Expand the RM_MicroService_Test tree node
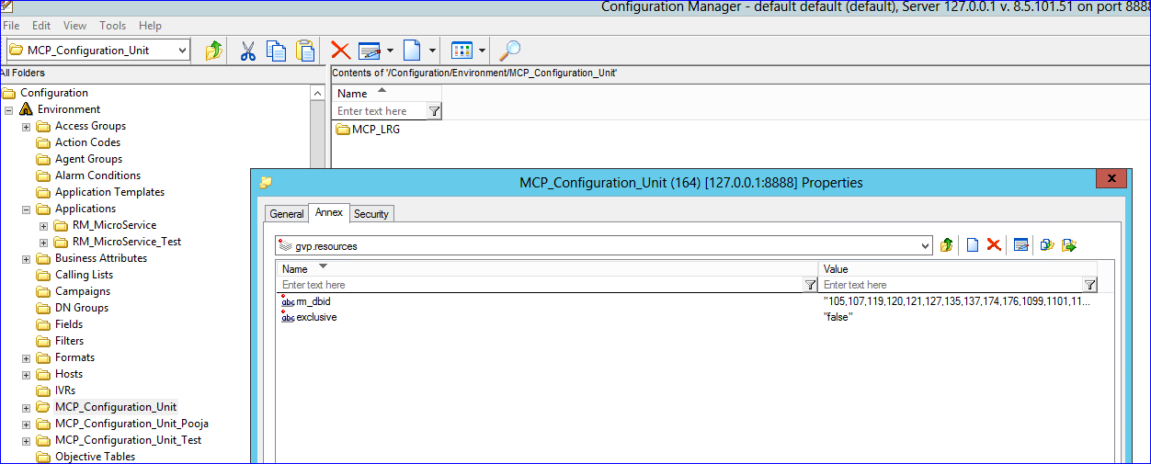 (x=43, y=242)
